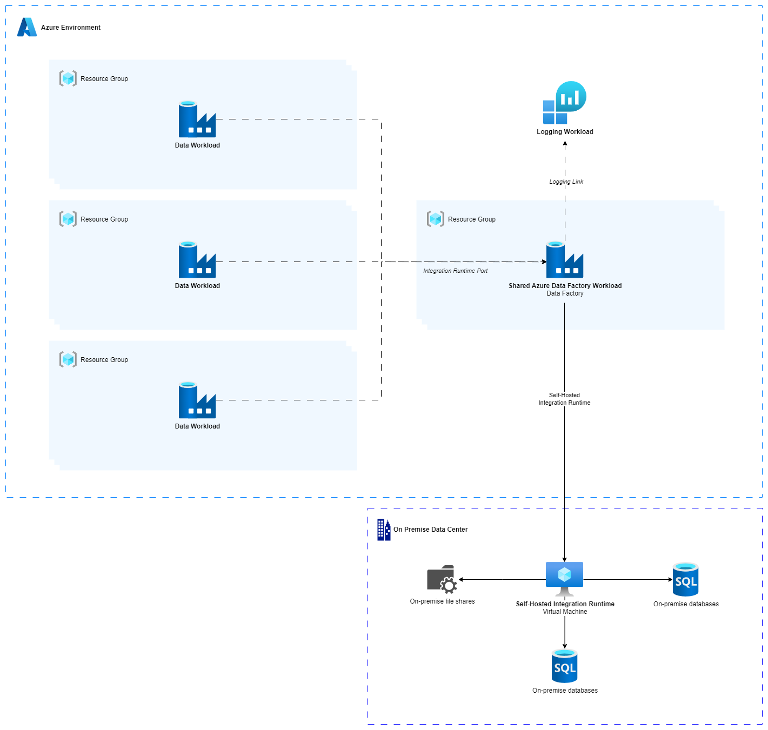Select the Shared Azure Data Factory icon
Screen dimensions: 768x730
[565, 260]
